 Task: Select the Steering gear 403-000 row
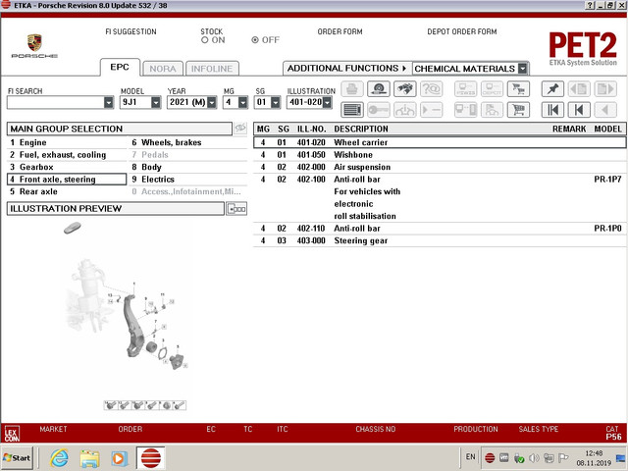440,240
